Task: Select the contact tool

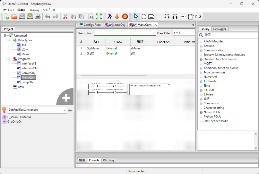Action: [x=175, y=16]
